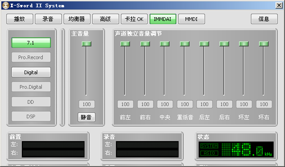Toggle the 静音 mute button
Viewport: 285px width, 167px height.
click(x=87, y=117)
